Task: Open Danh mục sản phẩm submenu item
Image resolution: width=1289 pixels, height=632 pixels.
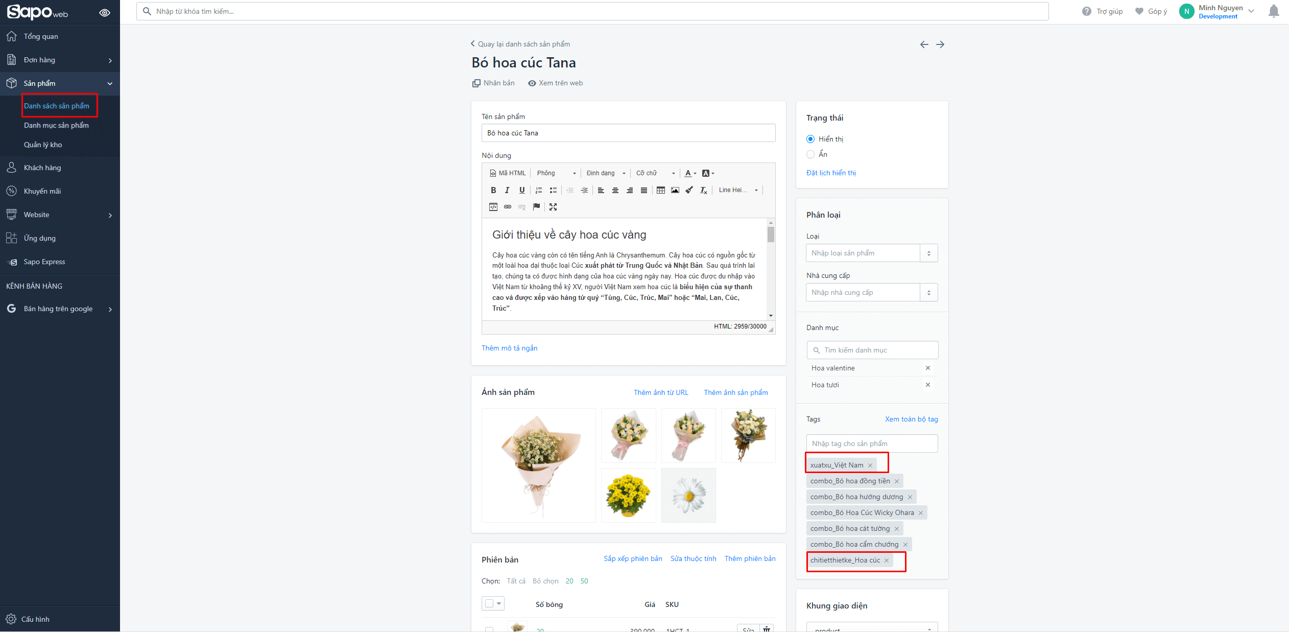Action: pyautogui.click(x=56, y=125)
